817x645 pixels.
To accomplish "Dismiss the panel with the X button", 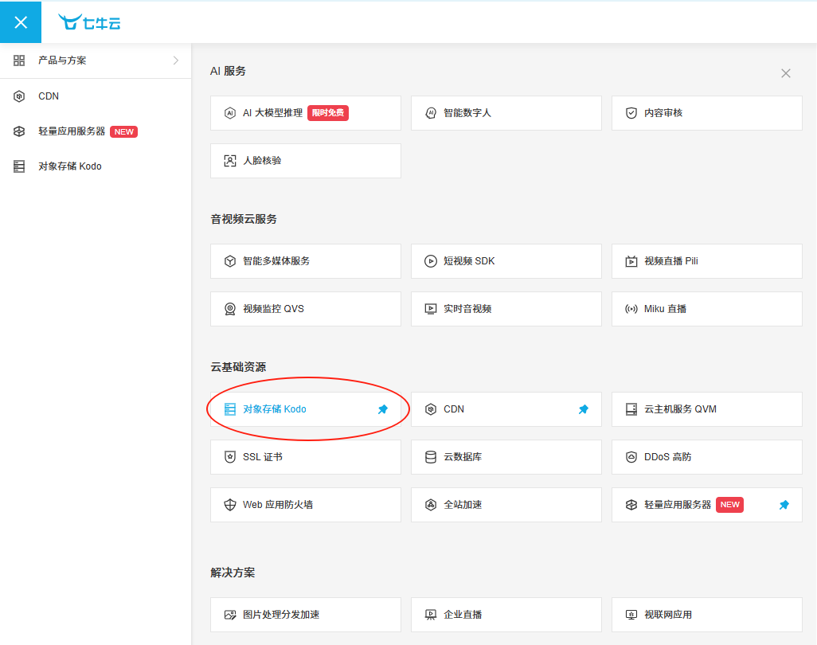I will pyautogui.click(x=785, y=72).
